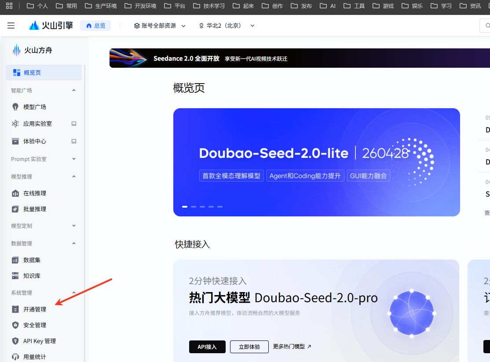Screen dimensions: 490x362
Task: Click the API Key 管理 shield icon
Action: [15, 341]
